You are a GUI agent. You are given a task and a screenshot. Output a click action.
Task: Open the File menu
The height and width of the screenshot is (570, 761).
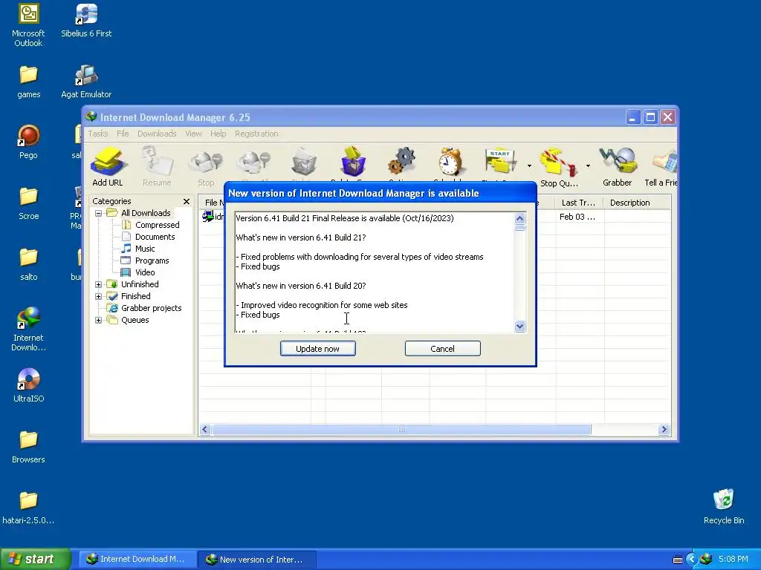tap(123, 134)
